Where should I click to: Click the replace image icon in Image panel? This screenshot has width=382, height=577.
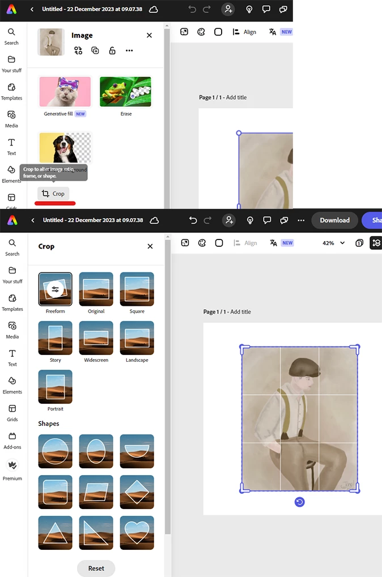point(78,51)
